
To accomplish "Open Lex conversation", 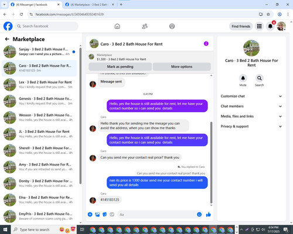I will click(39, 85).
